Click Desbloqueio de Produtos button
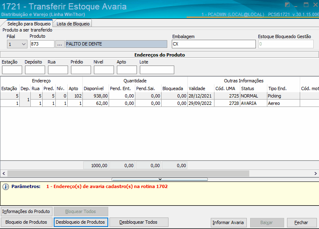 [x=81, y=222]
